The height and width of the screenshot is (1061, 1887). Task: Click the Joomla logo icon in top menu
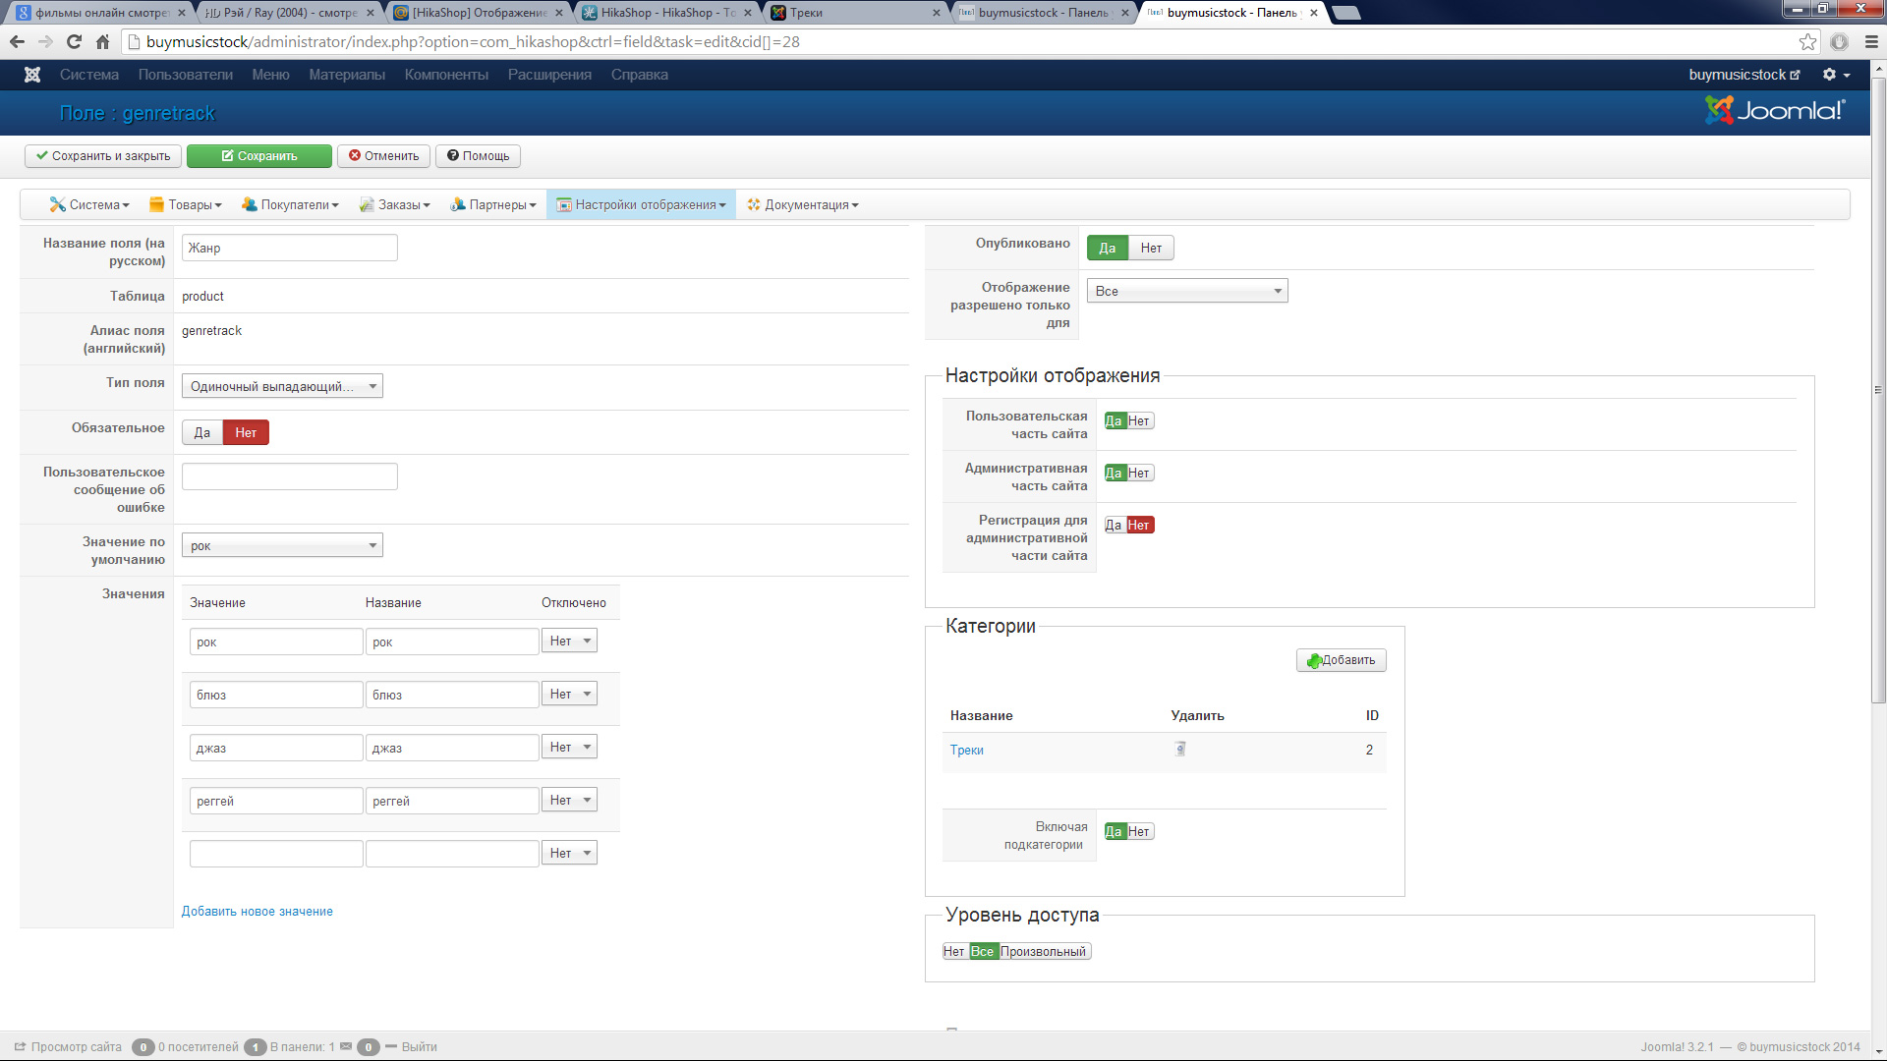point(32,75)
